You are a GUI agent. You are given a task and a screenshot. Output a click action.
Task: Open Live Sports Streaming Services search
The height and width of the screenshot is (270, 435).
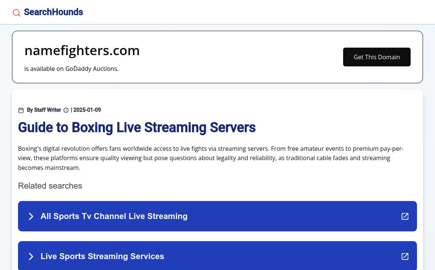tap(102, 256)
